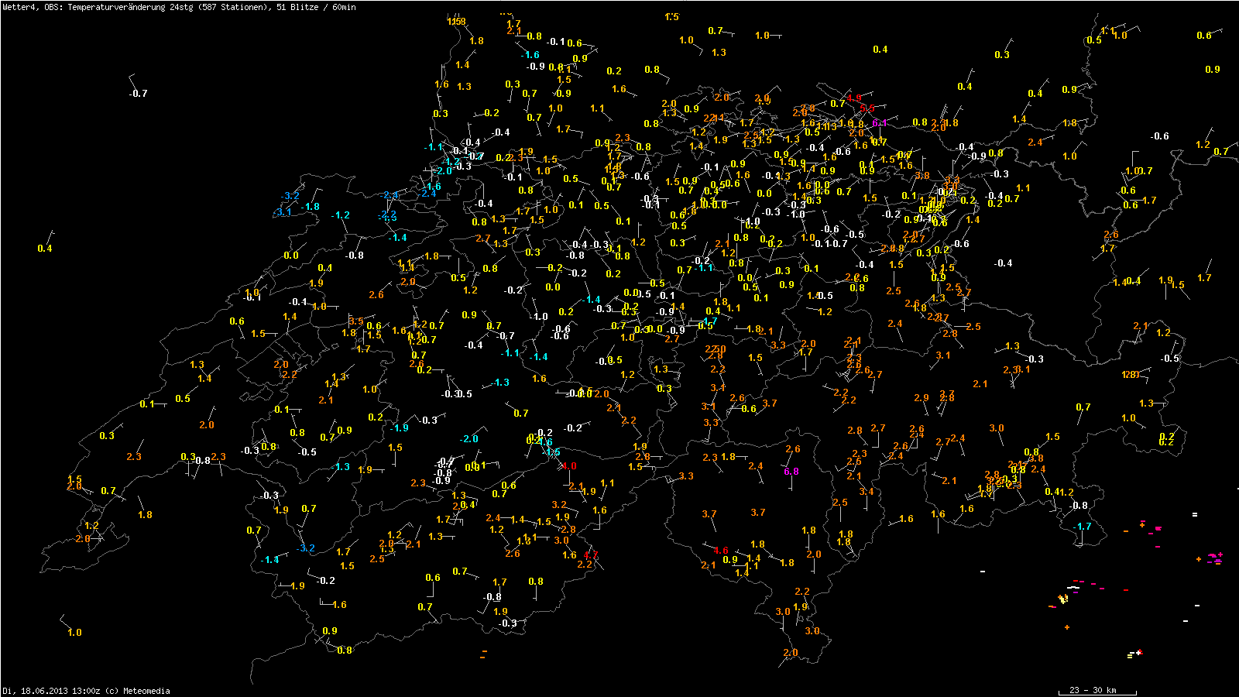Viewport: 1239px width, 697px height.
Task: Select the cyan -1.7 station nearest the lightning strikes
Action: [x=1083, y=527]
